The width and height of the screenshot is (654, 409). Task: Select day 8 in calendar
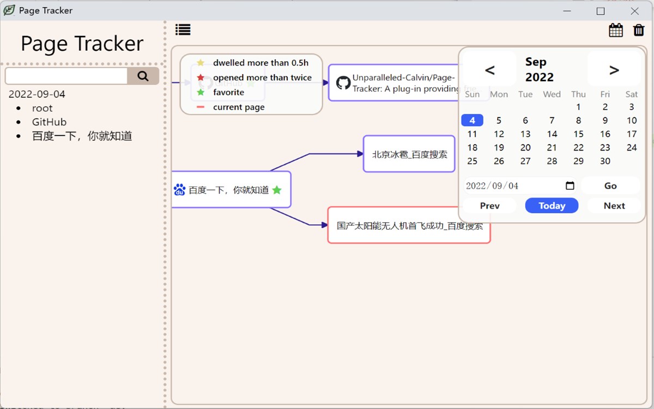point(579,121)
